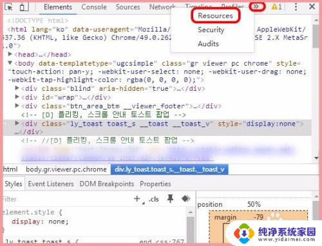This screenshot has height=246, width=322.
Task: Click the elements panel scrollbar thumb
Action: [316, 36]
